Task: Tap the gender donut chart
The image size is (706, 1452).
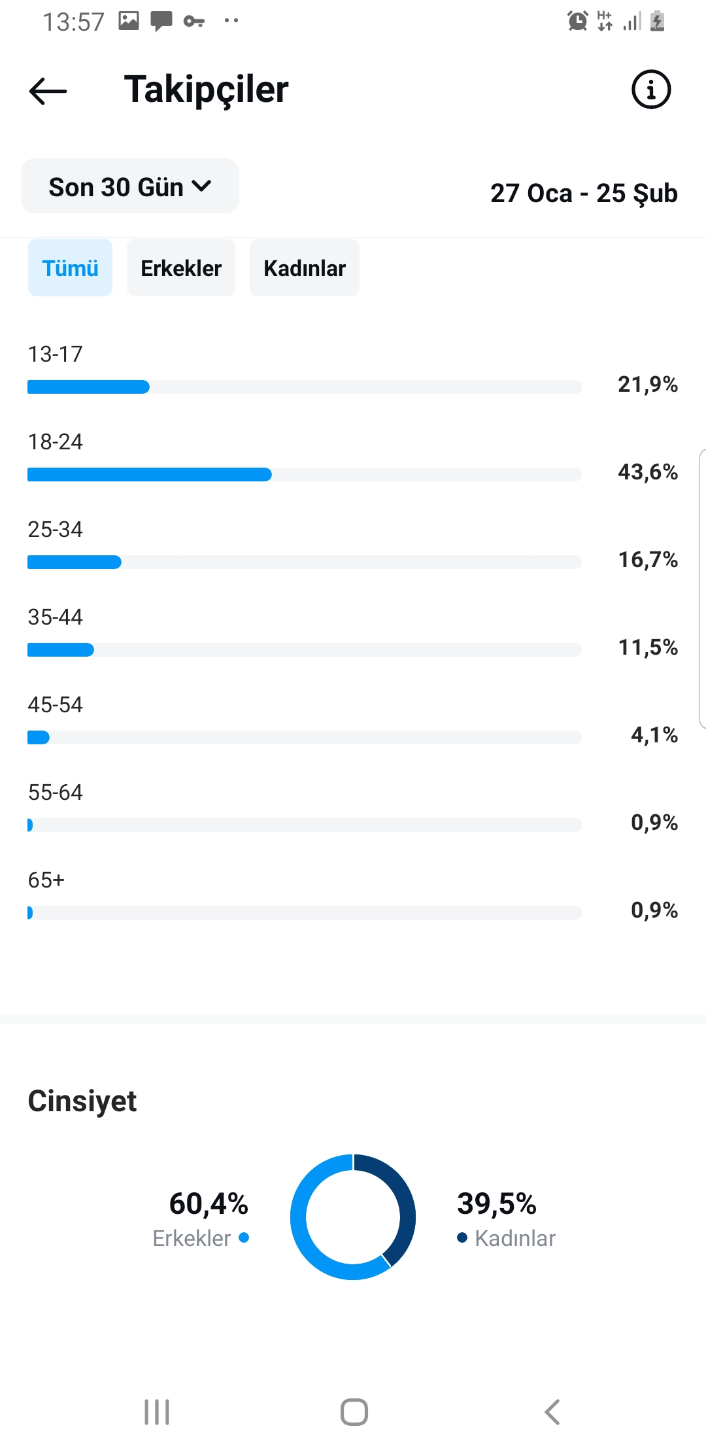Action: pos(353,1217)
